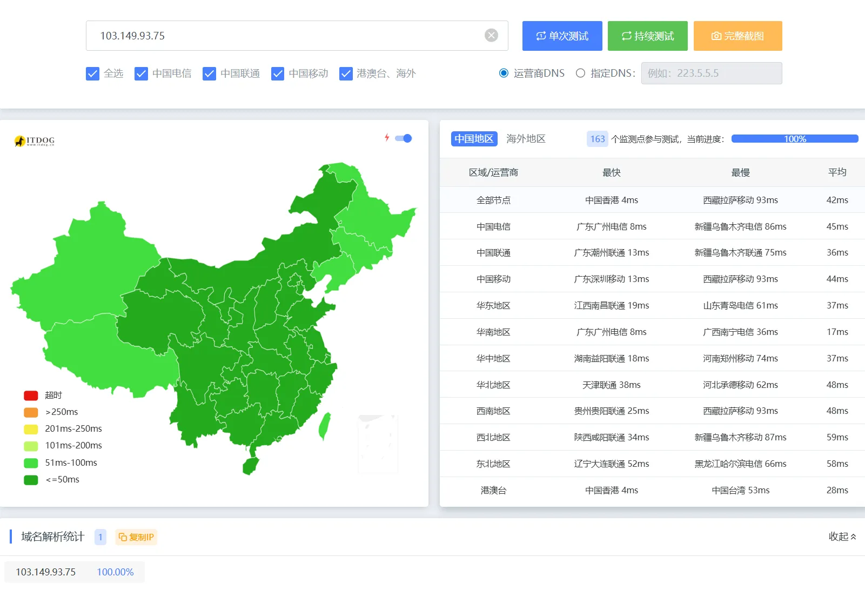Image resolution: width=865 pixels, height=590 pixels.
Task: Click the 100% progress bar
Action: click(794, 139)
